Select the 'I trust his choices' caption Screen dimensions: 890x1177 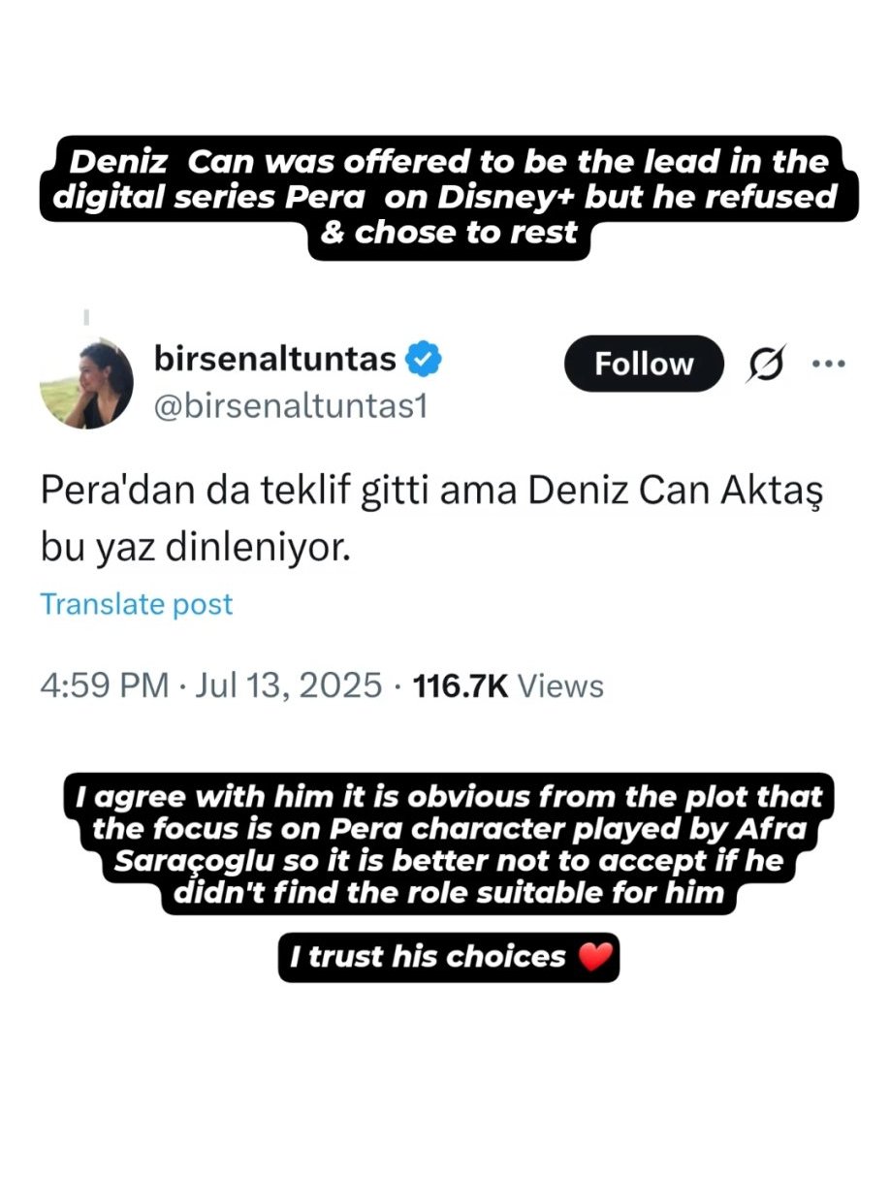[x=448, y=958]
